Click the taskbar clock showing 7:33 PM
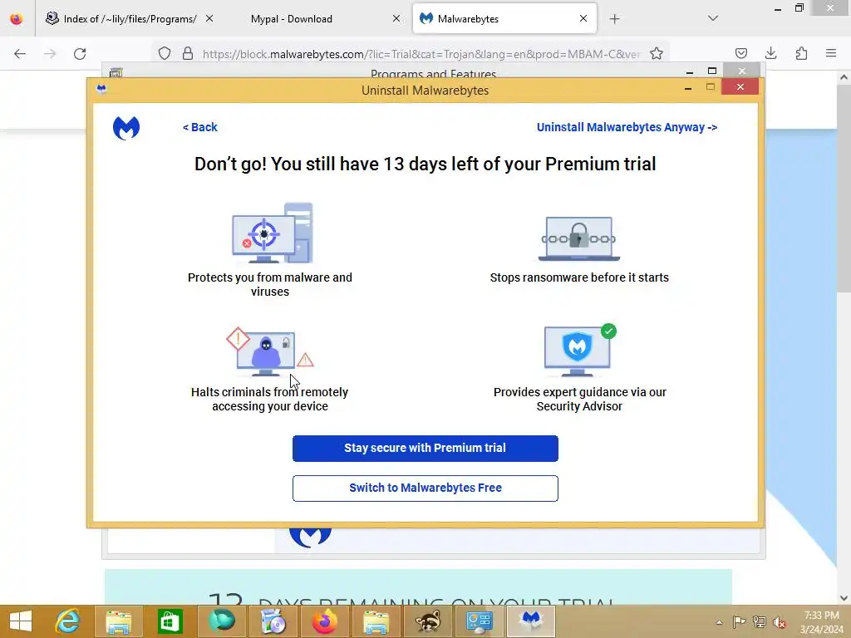 tap(821, 622)
